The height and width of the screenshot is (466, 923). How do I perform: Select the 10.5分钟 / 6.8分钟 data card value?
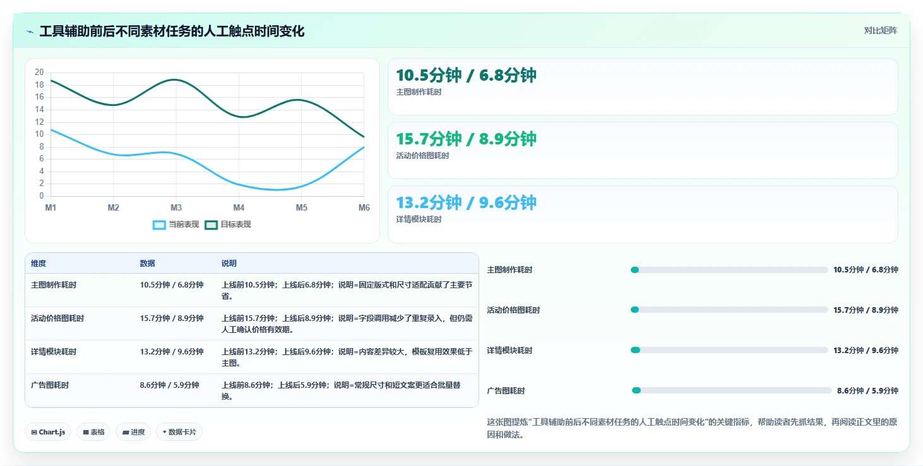click(466, 75)
